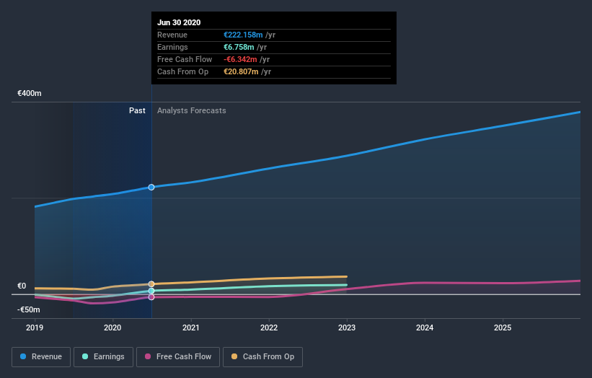Viewport: 592px width, 378px height.
Task: Click the €6.758m earnings value
Action: click(239, 47)
